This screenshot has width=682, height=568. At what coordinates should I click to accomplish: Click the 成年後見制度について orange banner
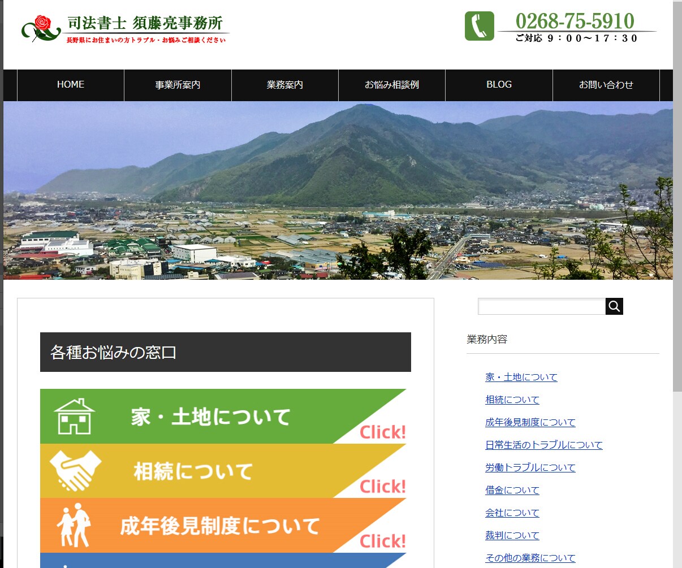coord(223,525)
